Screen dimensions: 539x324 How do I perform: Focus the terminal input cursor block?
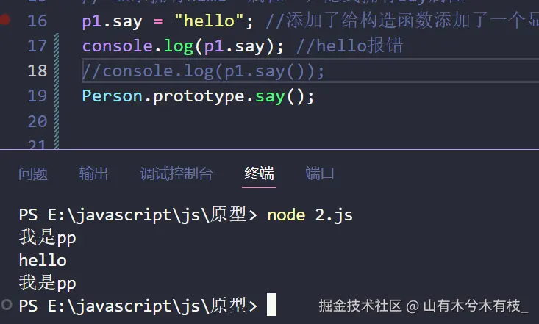coord(271,304)
